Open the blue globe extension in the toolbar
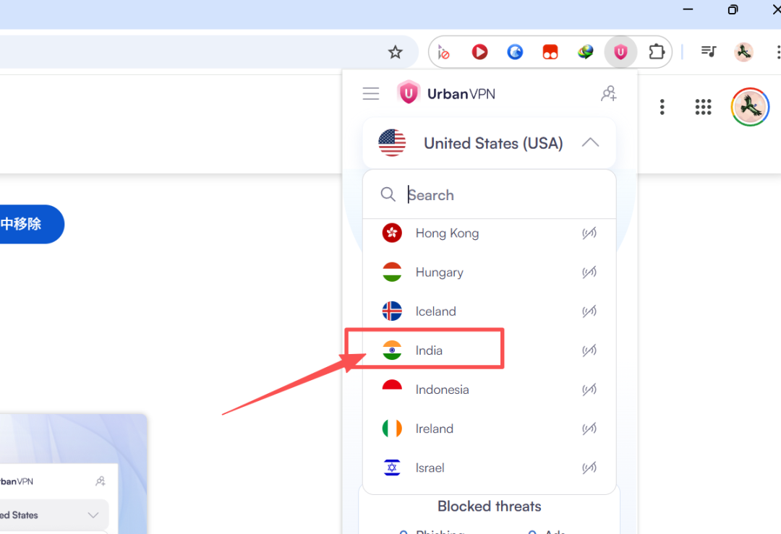Viewport: 781px width, 534px height. coord(515,52)
